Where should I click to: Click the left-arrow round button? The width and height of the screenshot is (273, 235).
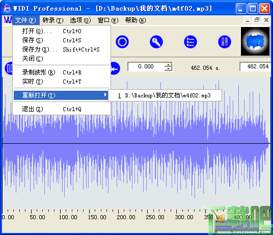[x=115, y=69]
